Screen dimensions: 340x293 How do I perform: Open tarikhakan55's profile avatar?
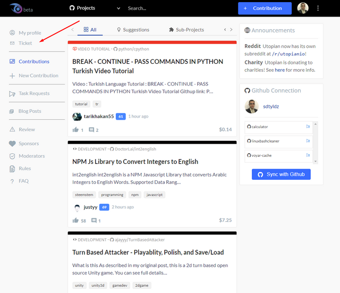point(77,116)
